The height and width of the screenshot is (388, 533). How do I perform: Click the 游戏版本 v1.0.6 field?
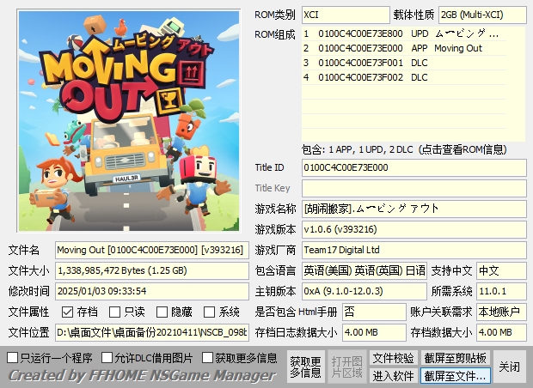(x=414, y=229)
